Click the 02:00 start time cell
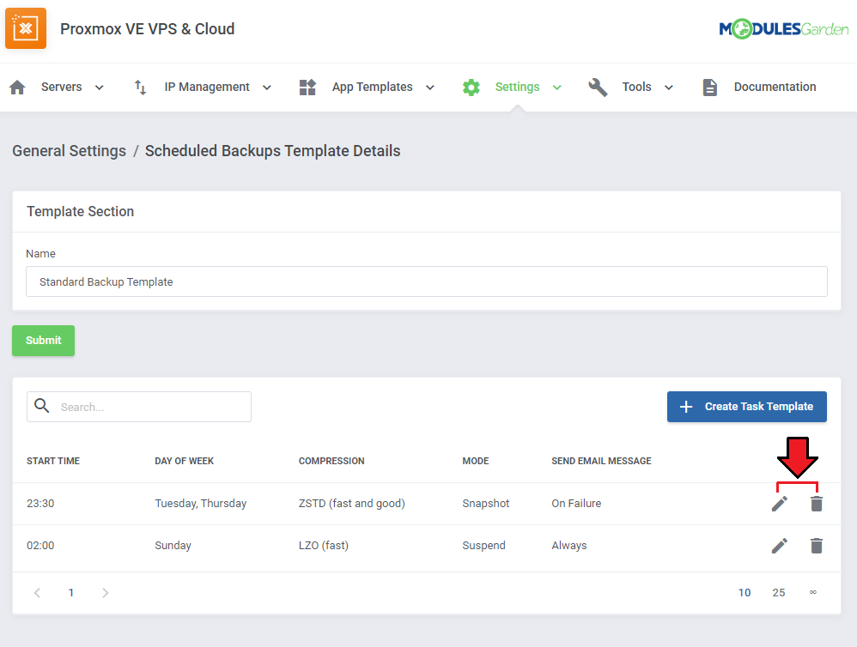857x647 pixels. [40, 546]
